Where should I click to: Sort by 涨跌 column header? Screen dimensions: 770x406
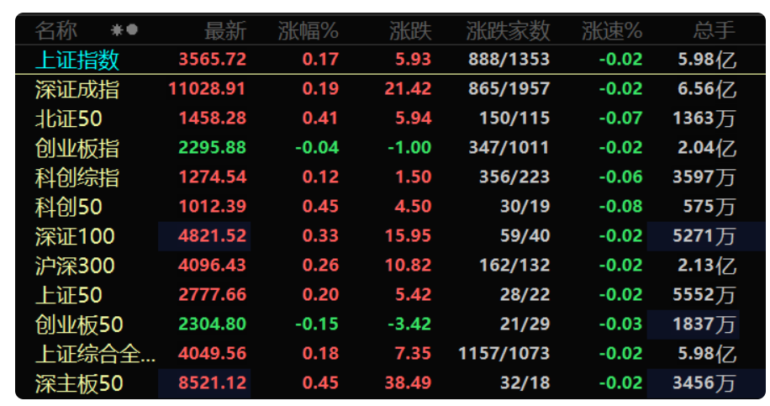coord(410,30)
